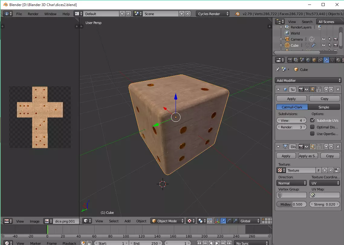Toggle Subsurf modifier viewport eye
The height and width of the screenshot is (245, 344).
307,89
